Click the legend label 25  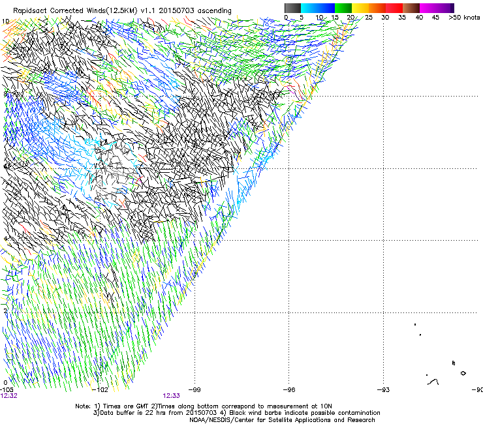(x=369, y=18)
